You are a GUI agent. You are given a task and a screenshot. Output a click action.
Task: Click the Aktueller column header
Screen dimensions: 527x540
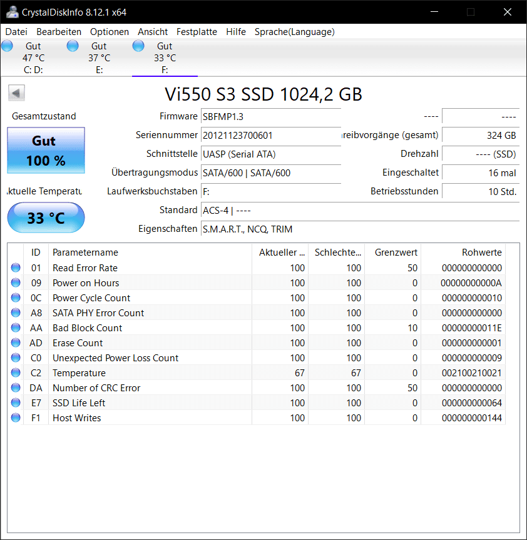280,252
